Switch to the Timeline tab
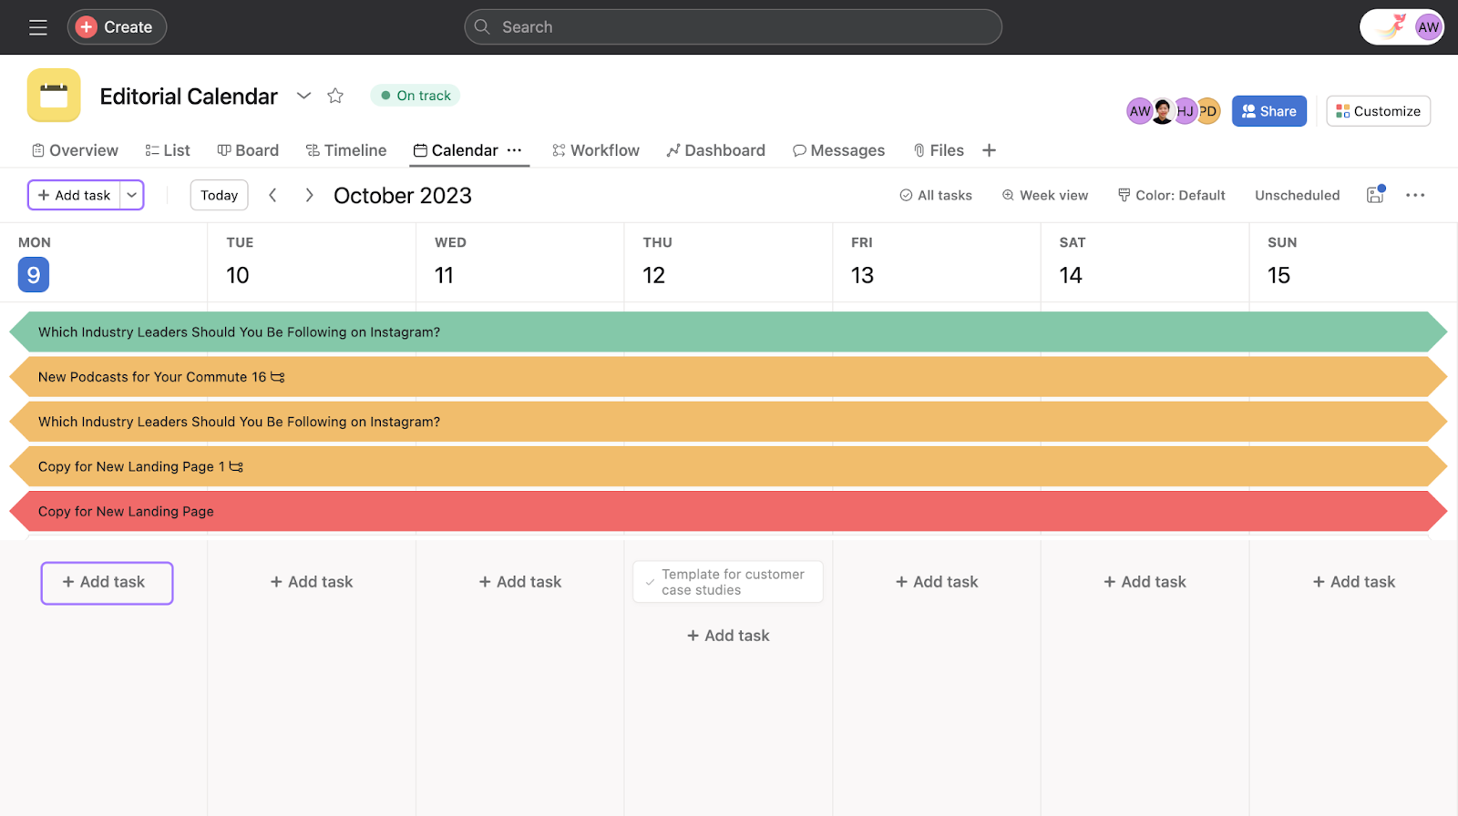 pyautogui.click(x=346, y=150)
